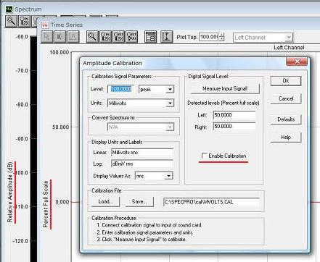320x262 pixels.
Task: Click the calibration file path field
Action: pyautogui.click(x=212, y=202)
